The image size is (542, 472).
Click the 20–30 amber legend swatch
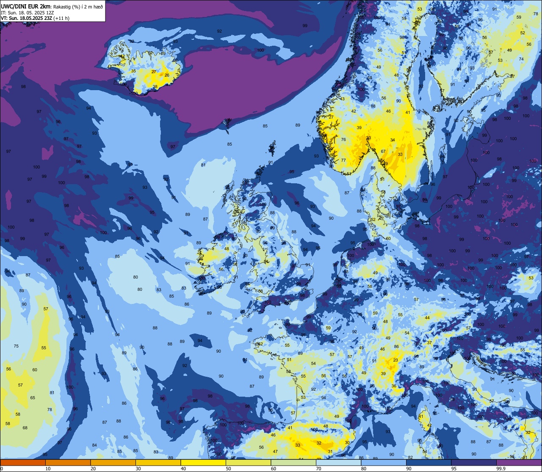click(x=113, y=462)
